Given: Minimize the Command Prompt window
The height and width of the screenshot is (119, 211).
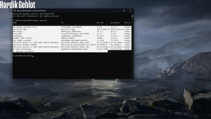Looking at the screenshot, I should (117, 11).
